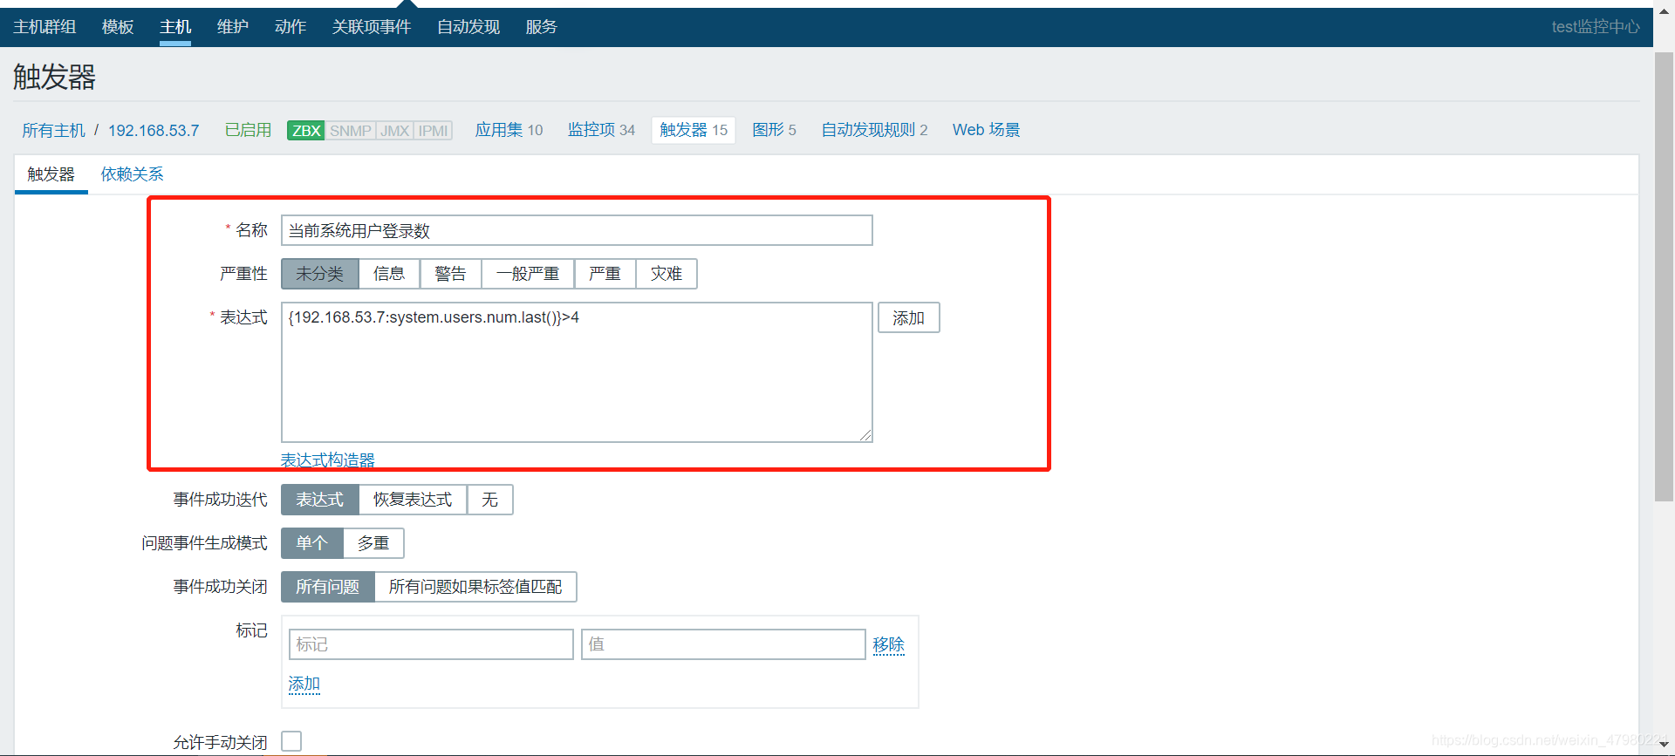Click inside the 表达式 text area

tap(577, 372)
